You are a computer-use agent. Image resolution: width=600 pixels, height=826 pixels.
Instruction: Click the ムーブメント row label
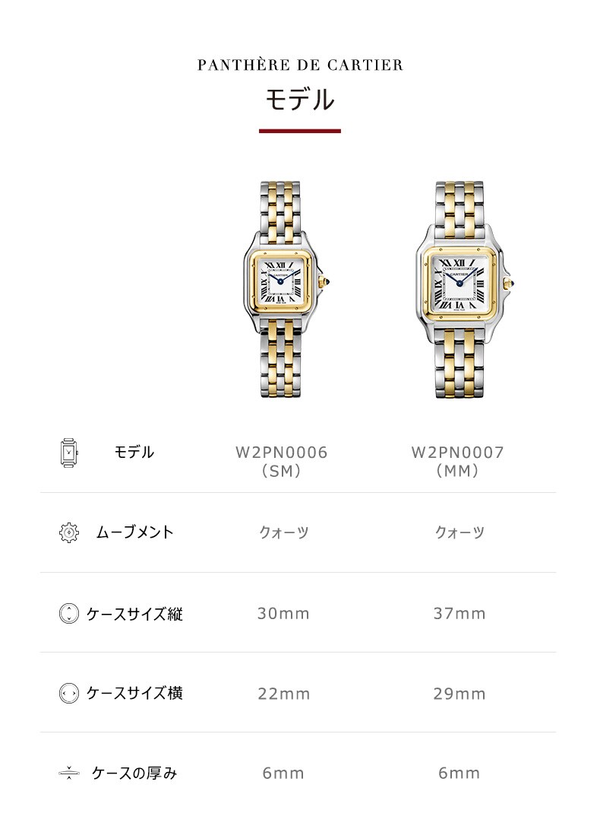point(134,532)
